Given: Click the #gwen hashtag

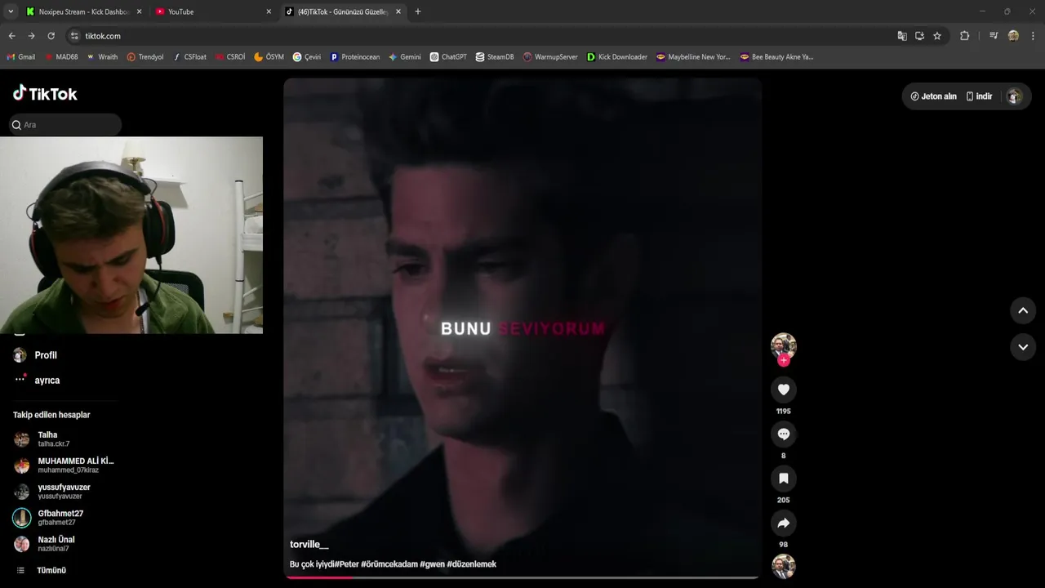Looking at the screenshot, I should coord(432,564).
